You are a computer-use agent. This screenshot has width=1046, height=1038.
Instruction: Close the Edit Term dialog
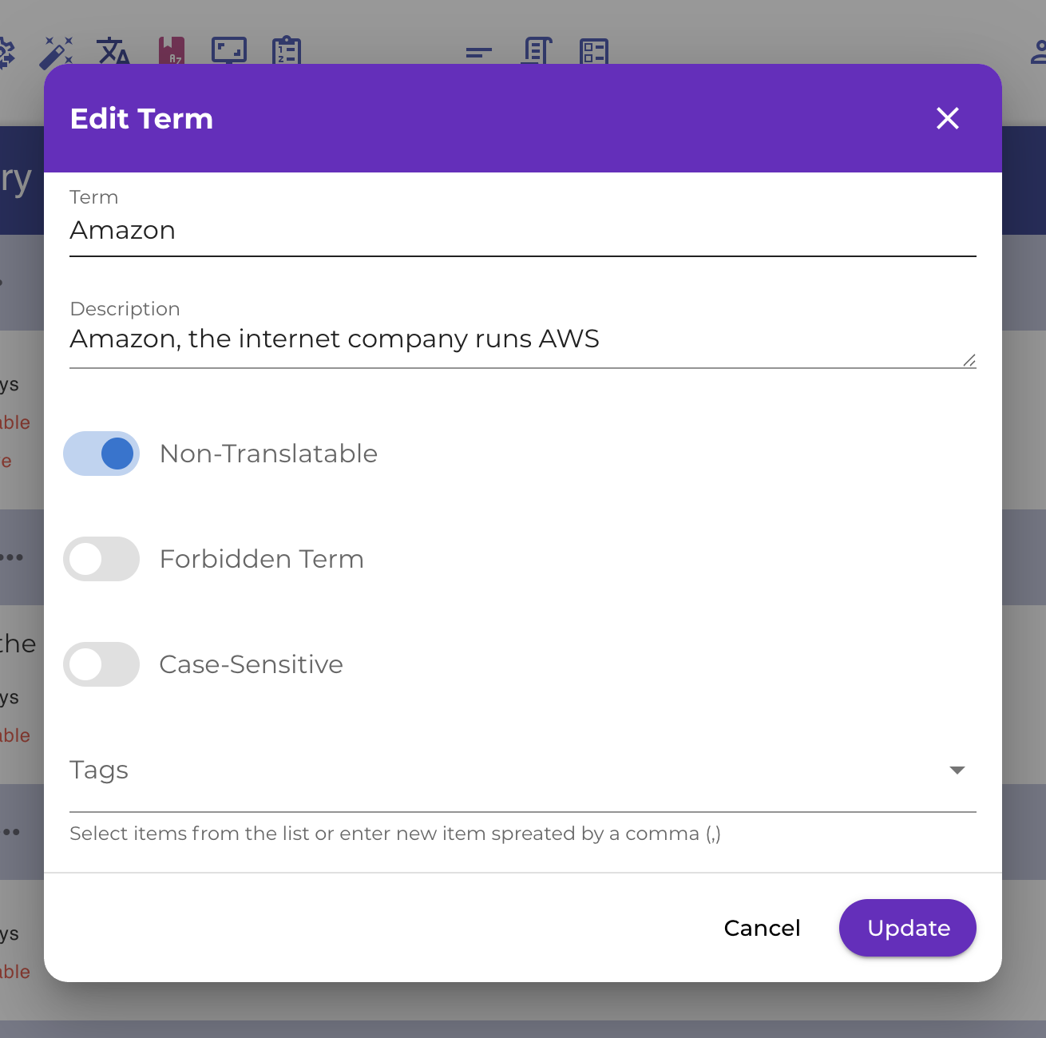[x=947, y=118]
